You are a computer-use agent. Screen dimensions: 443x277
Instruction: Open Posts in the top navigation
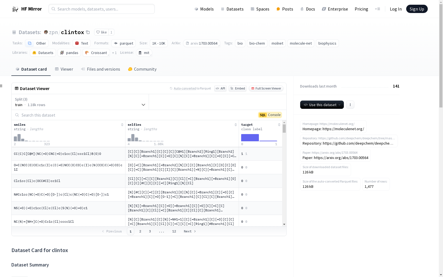(285, 9)
